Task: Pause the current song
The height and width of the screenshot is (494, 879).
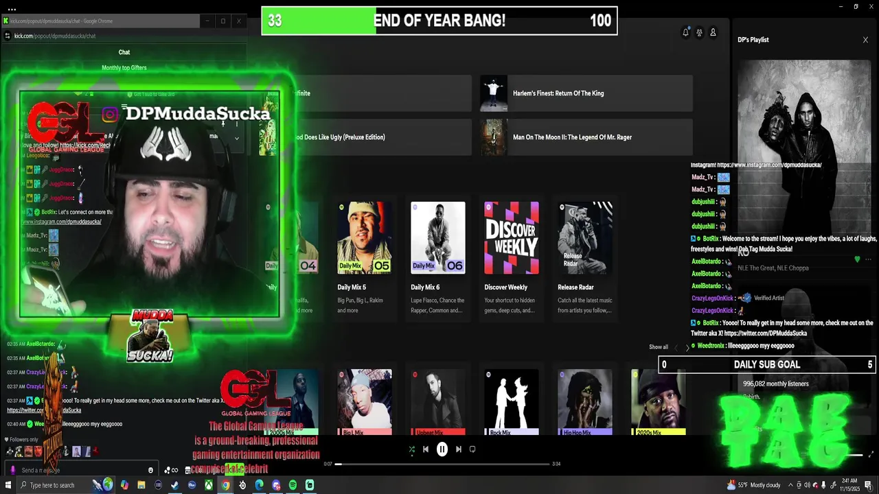Action: (442, 449)
